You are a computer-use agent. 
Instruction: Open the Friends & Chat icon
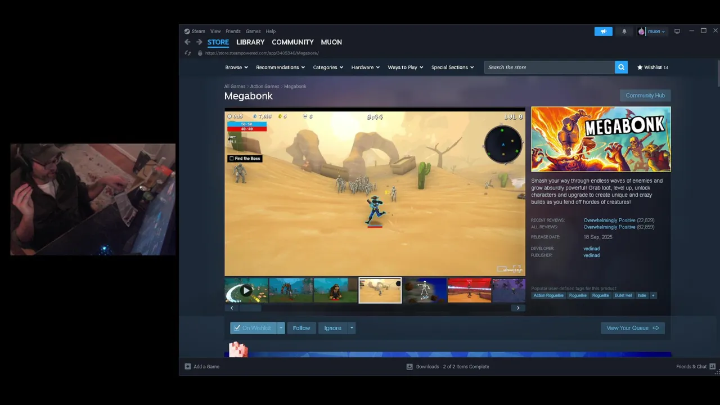pyautogui.click(x=713, y=366)
